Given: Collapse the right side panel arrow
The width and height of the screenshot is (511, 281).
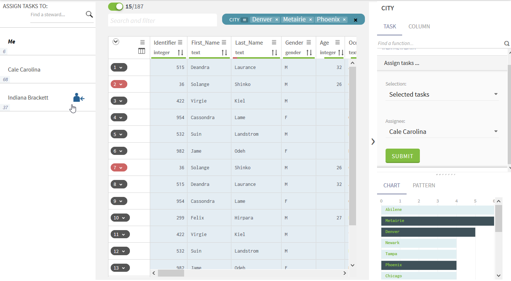Looking at the screenshot, I should (x=373, y=142).
